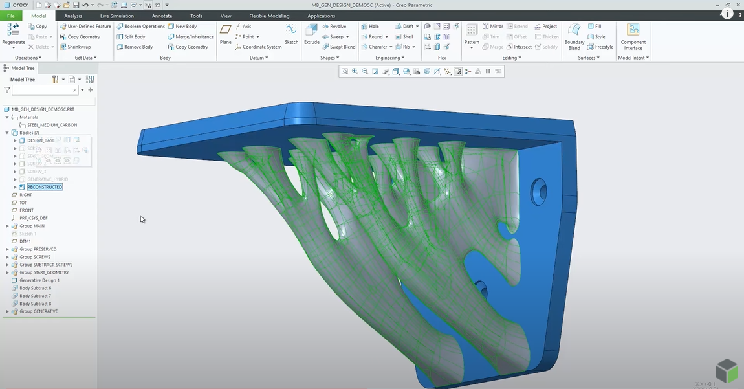The image size is (744, 389).
Task: Toggle the pause simulation button in graphics toolbar
Action: click(x=488, y=72)
